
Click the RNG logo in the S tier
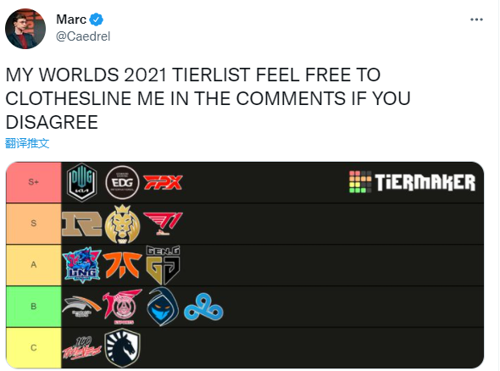click(x=82, y=224)
